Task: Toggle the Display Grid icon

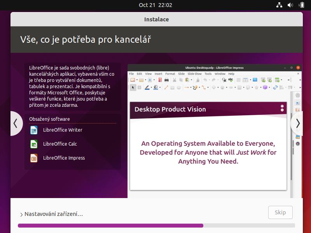Action: pyautogui.click(x=238, y=79)
